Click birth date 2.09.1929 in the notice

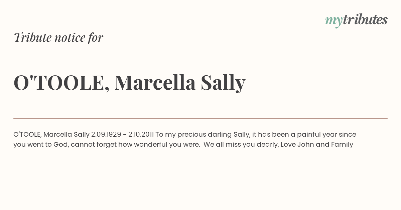(x=106, y=134)
